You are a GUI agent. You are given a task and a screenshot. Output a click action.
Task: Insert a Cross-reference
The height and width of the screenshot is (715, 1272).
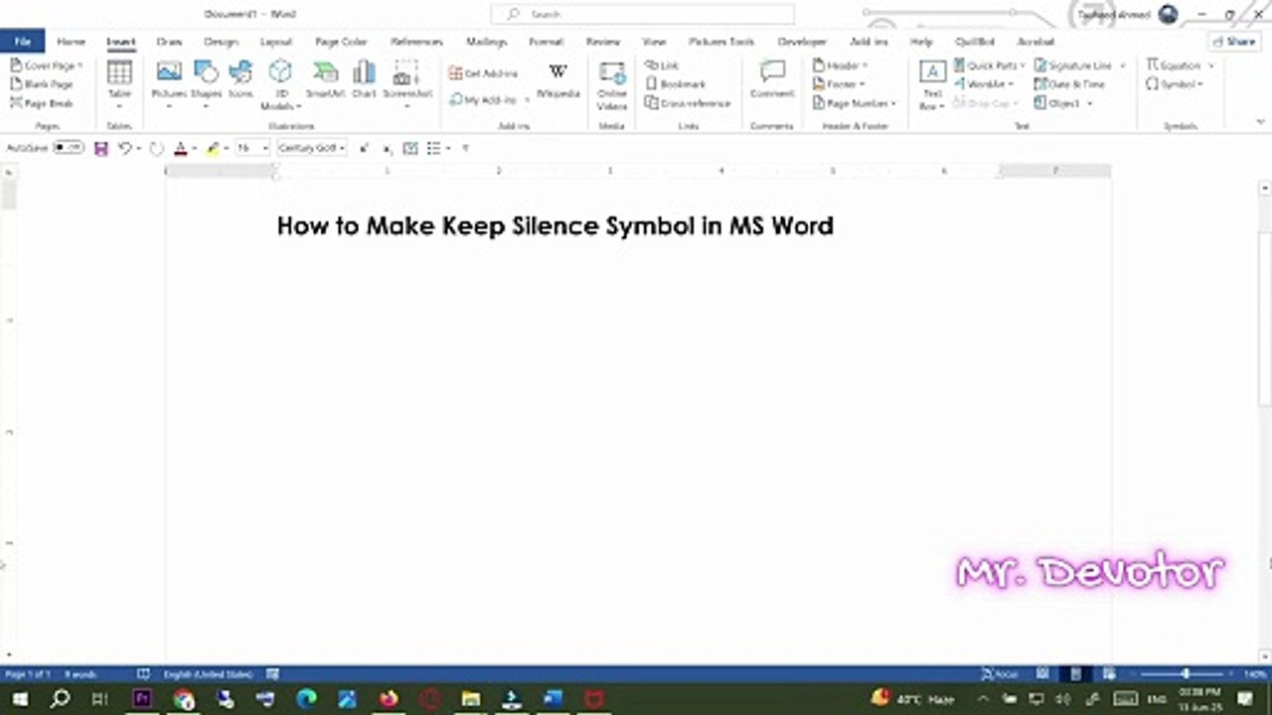tap(688, 103)
